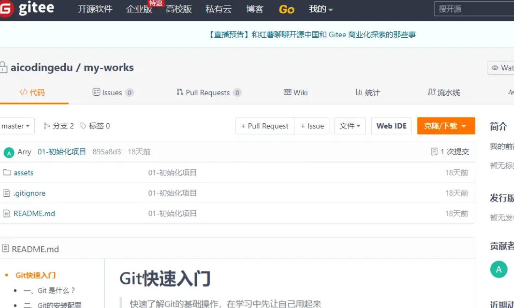The image size is (514, 308).
Task: Open commit message in the .gitignore row
Action: pyautogui.click(x=172, y=193)
